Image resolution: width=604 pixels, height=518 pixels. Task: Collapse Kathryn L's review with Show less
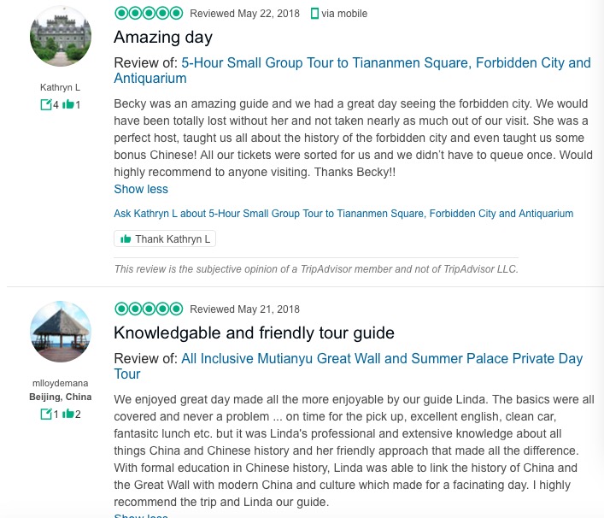tap(141, 189)
